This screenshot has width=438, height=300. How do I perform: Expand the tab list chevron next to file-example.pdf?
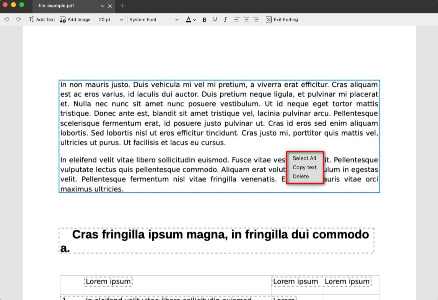pos(103,6)
